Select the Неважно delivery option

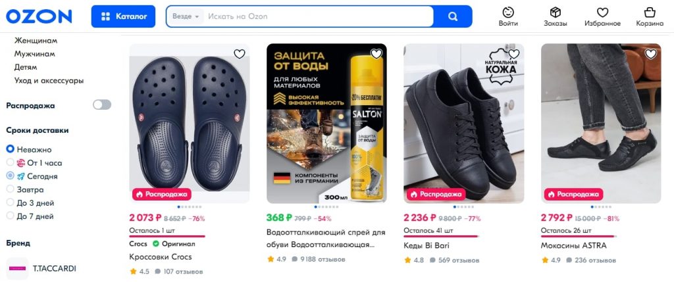click(11, 149)
